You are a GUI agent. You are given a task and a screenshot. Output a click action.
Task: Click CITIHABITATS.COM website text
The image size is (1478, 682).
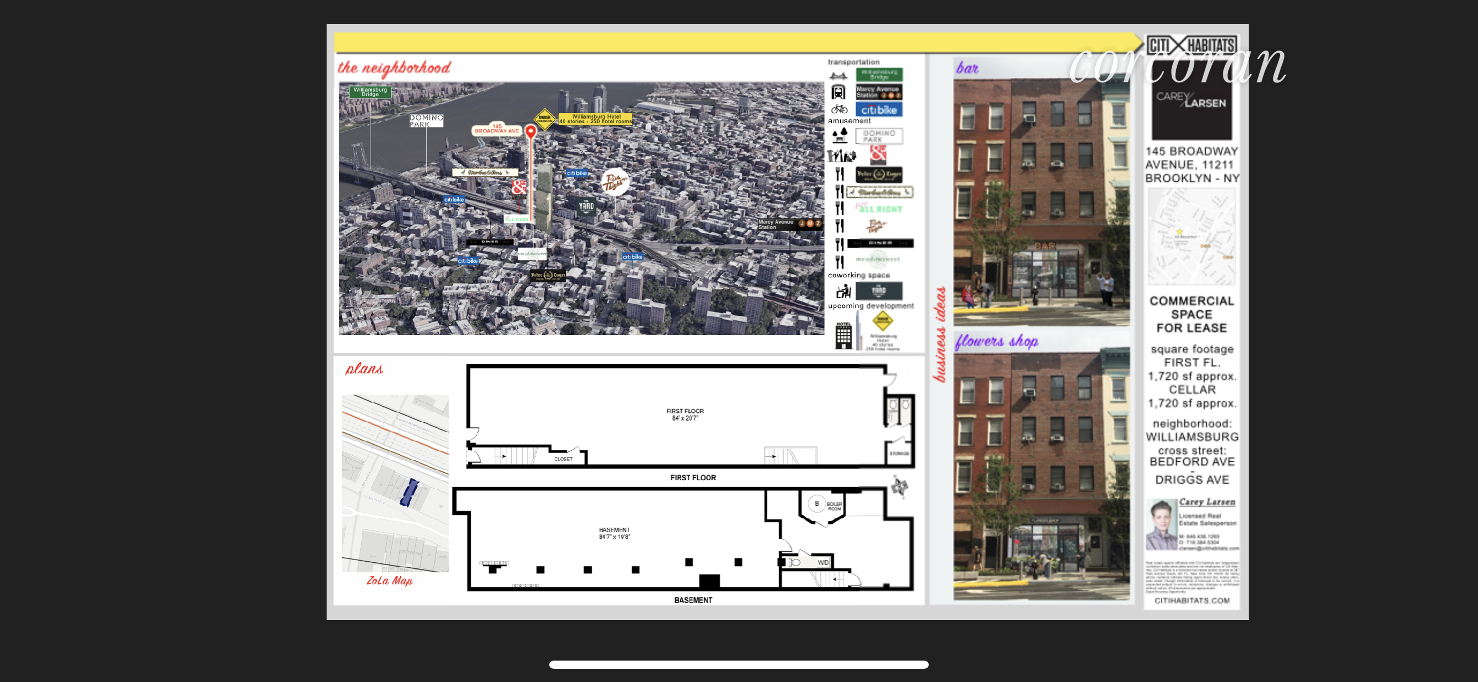pyautogui.click(x=1192, y=600)
